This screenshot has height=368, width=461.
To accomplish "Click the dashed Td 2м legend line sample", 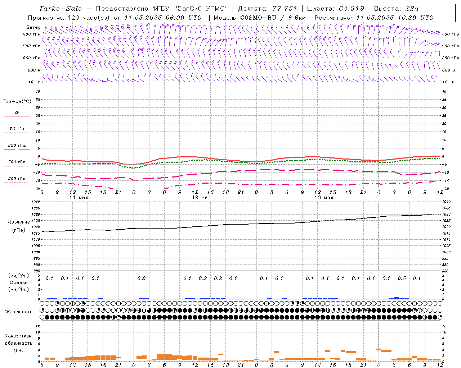I will coord(17,133).
